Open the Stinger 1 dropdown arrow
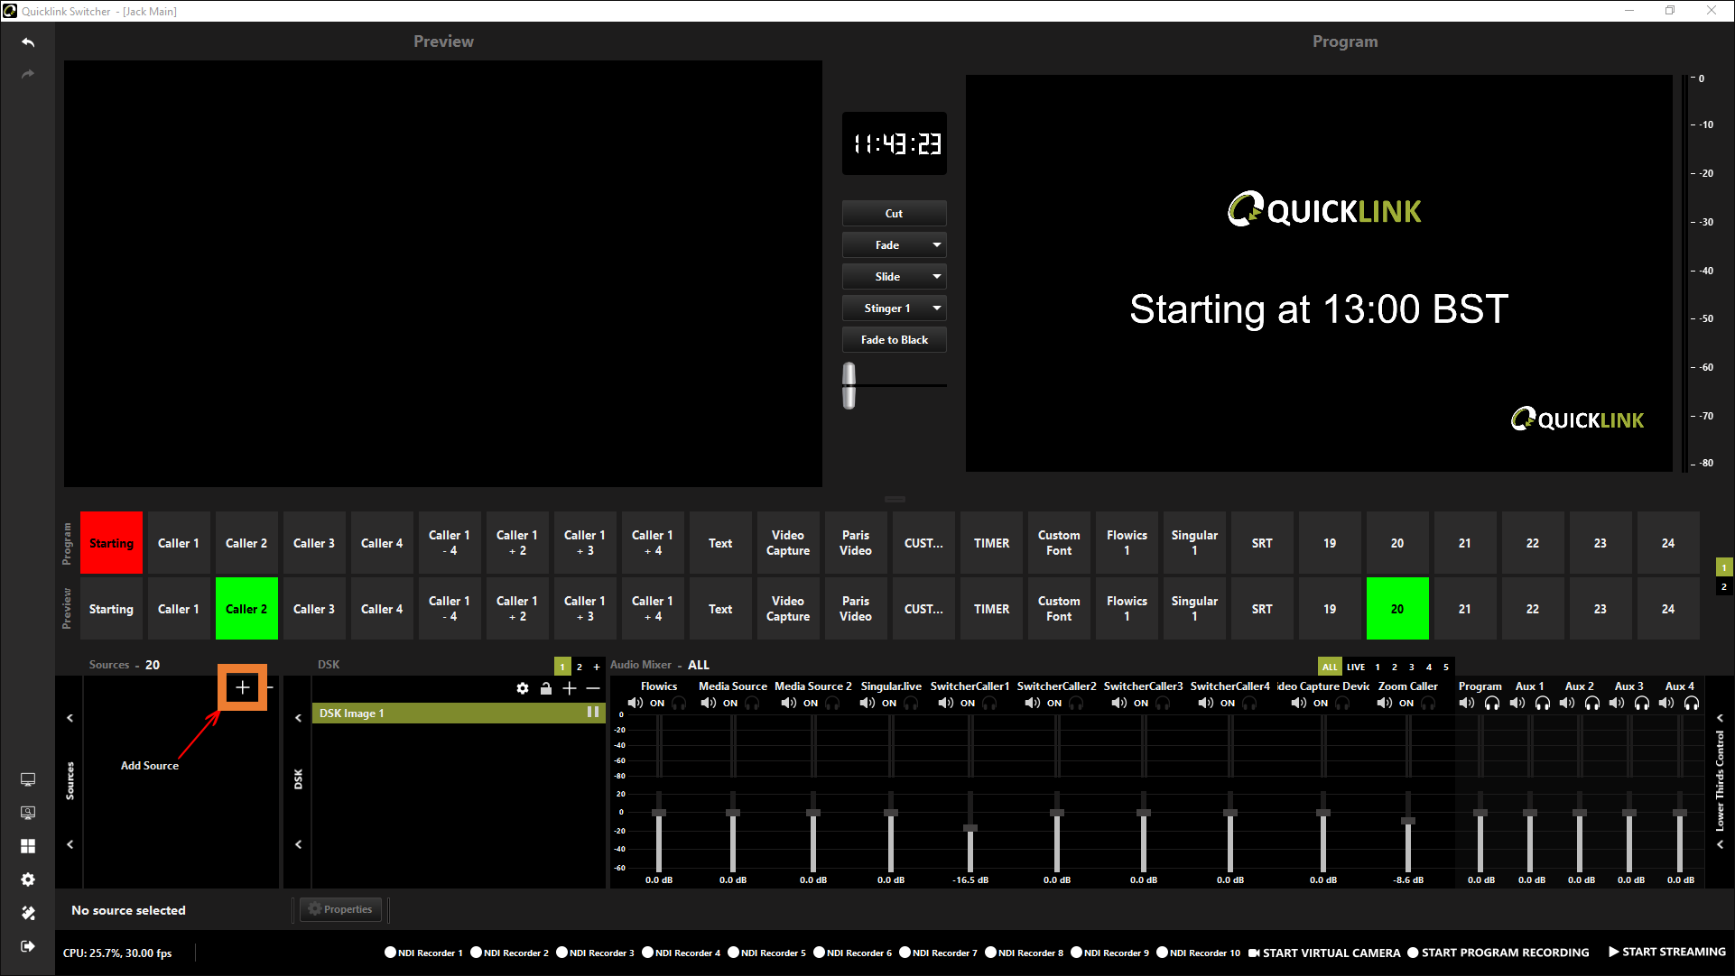Viewport: 1735px width, 976px height. point(937,308)
